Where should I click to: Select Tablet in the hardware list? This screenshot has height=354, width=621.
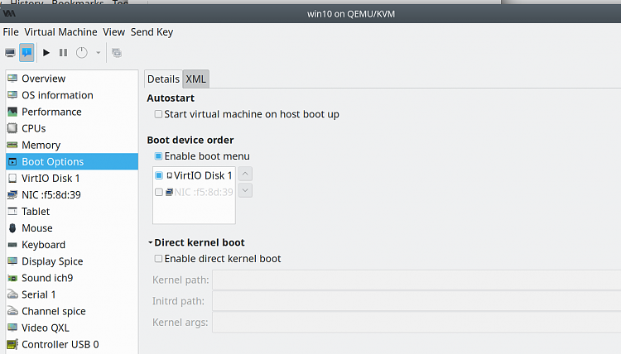(x=72, y=211)
